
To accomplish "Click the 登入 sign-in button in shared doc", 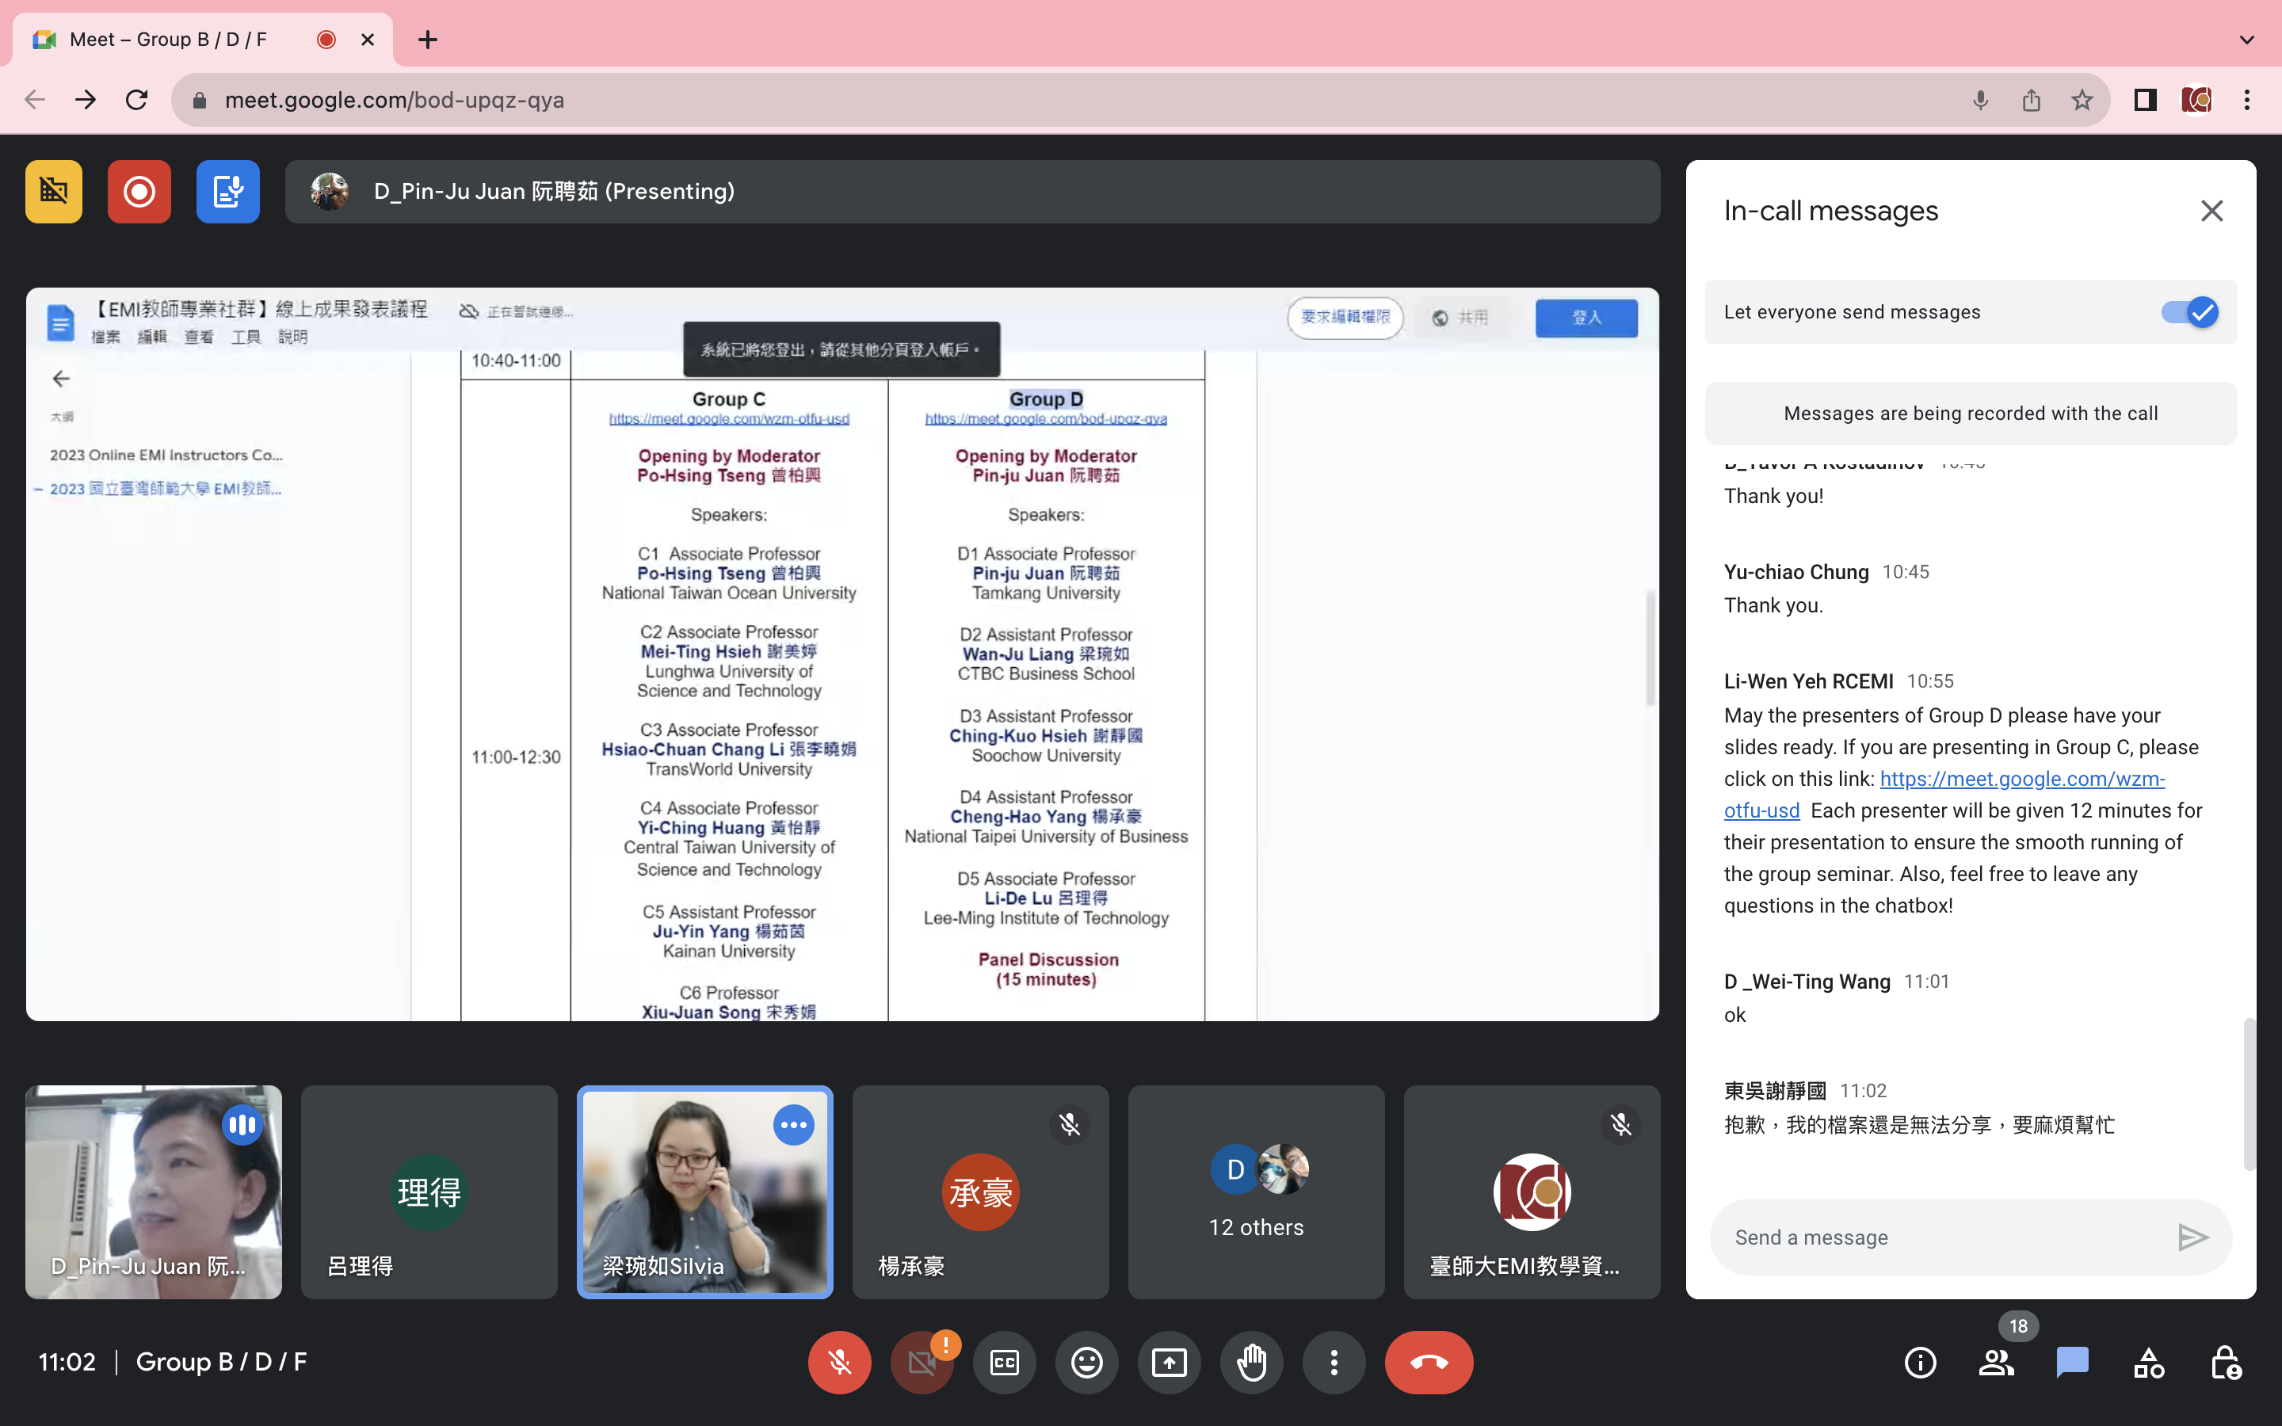I will tap(1586, 318).
